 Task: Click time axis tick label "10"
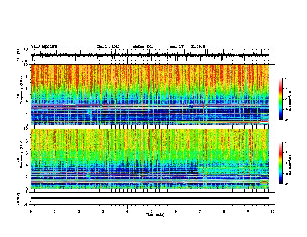tap(273, 211)
